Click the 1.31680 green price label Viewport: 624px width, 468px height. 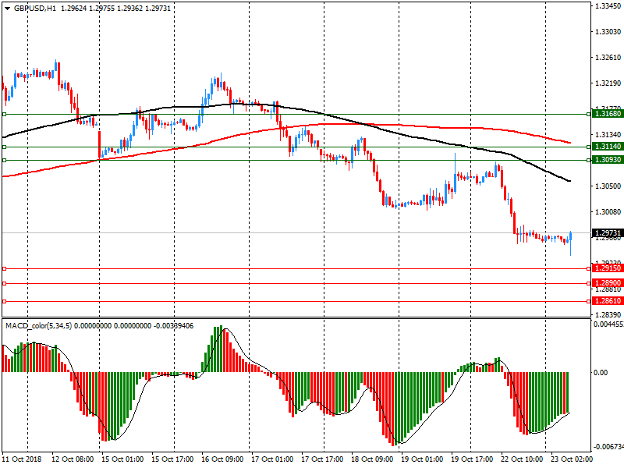click(x=606, y=114)
